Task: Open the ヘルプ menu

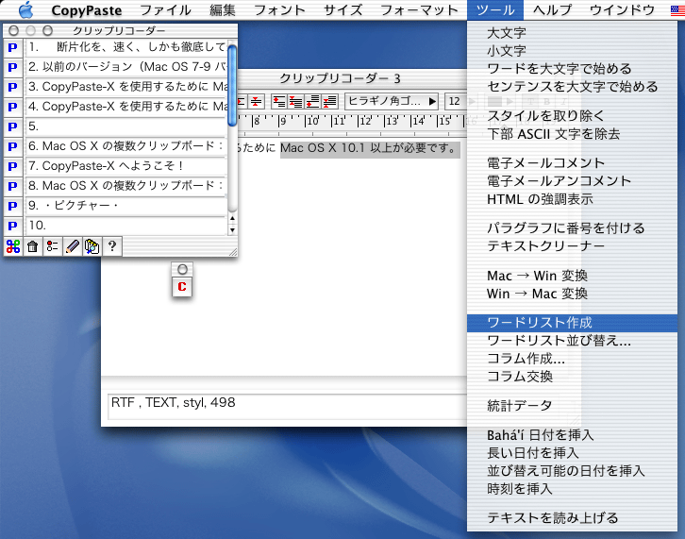Action: click(x=552, y=10)
